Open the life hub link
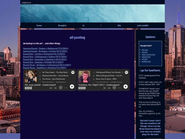This screenshot has width=185, height=139. coord(145,50)
